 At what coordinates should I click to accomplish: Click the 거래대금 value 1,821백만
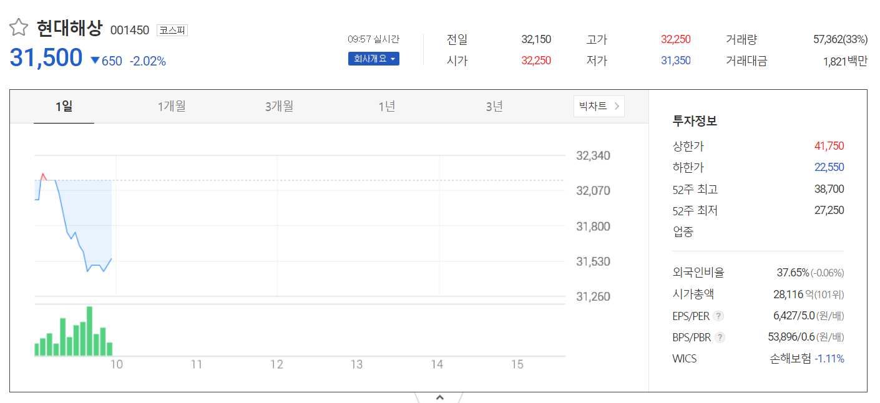(x=846, y=61)
